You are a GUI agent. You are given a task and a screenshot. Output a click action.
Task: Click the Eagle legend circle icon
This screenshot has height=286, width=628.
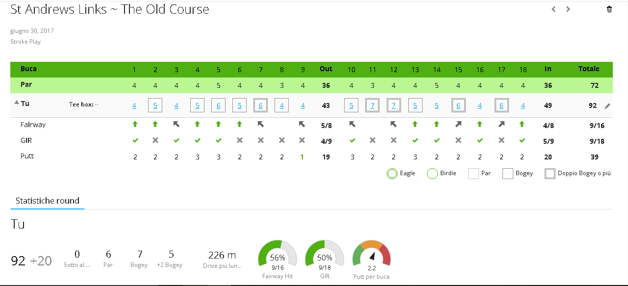pos(392,174)
